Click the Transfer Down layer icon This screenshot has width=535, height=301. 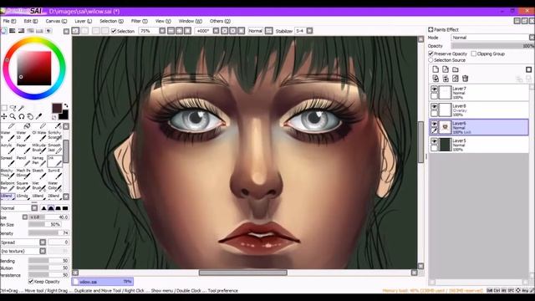click(436, 79)
